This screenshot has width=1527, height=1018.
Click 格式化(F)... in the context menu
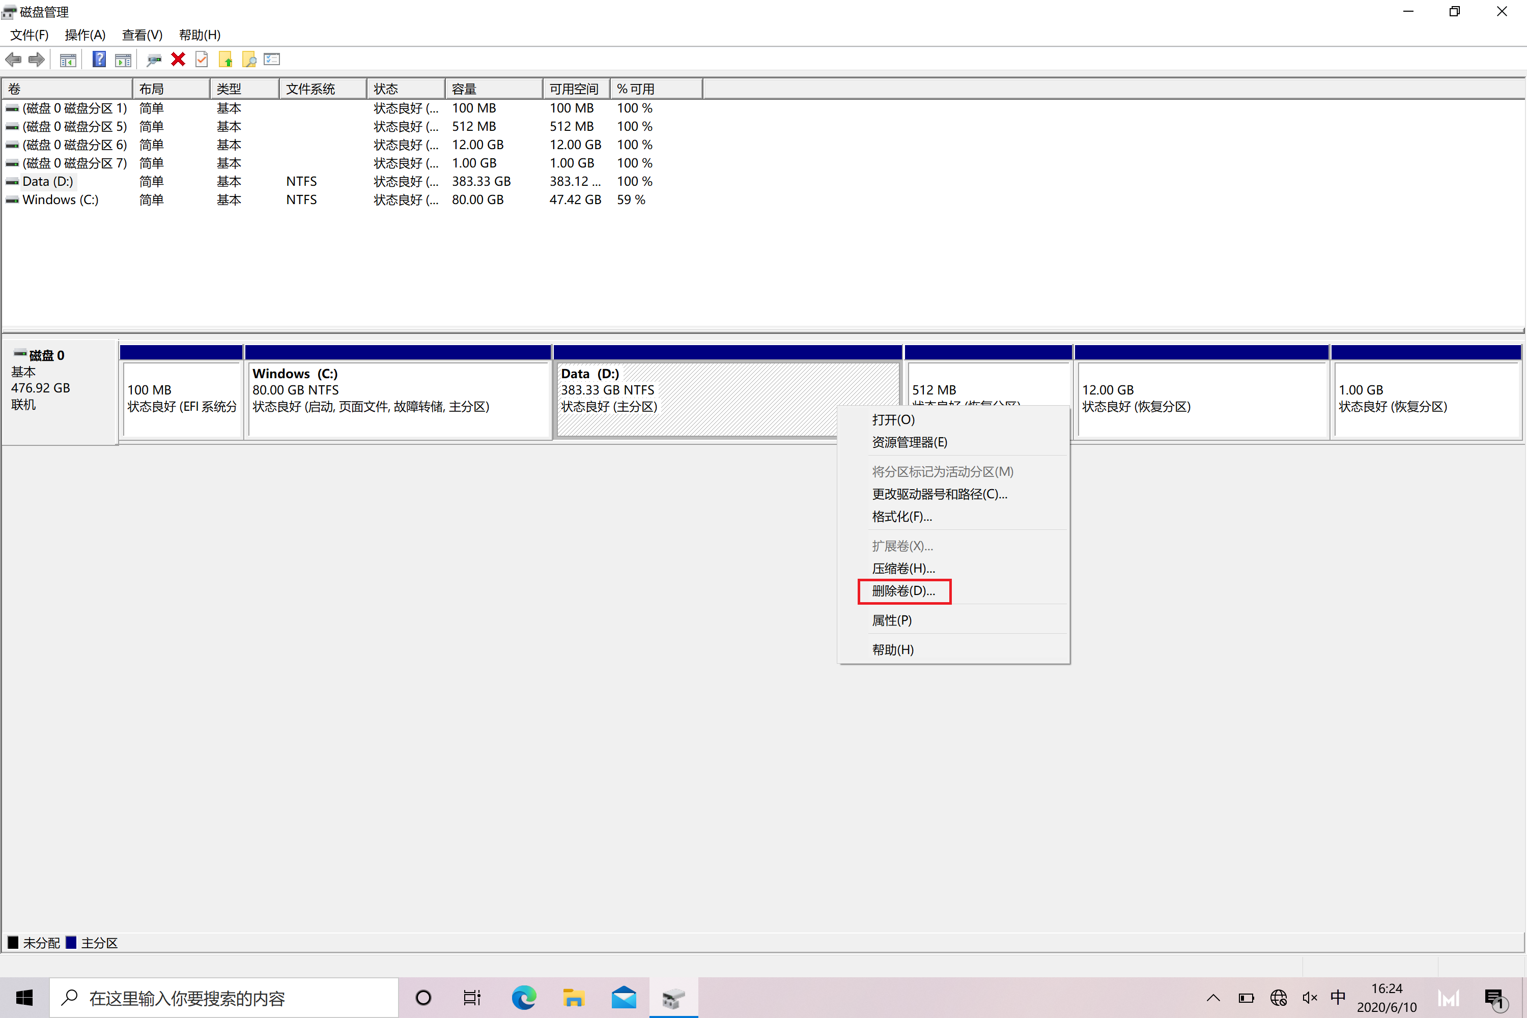[x=901, y=516]
